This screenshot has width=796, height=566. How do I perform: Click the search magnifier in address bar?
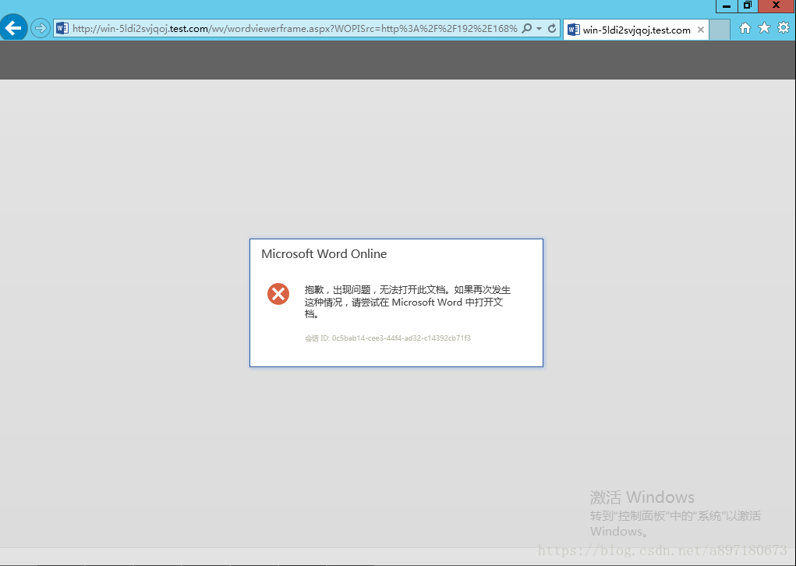pyautogui.click(x=527, y=28)
